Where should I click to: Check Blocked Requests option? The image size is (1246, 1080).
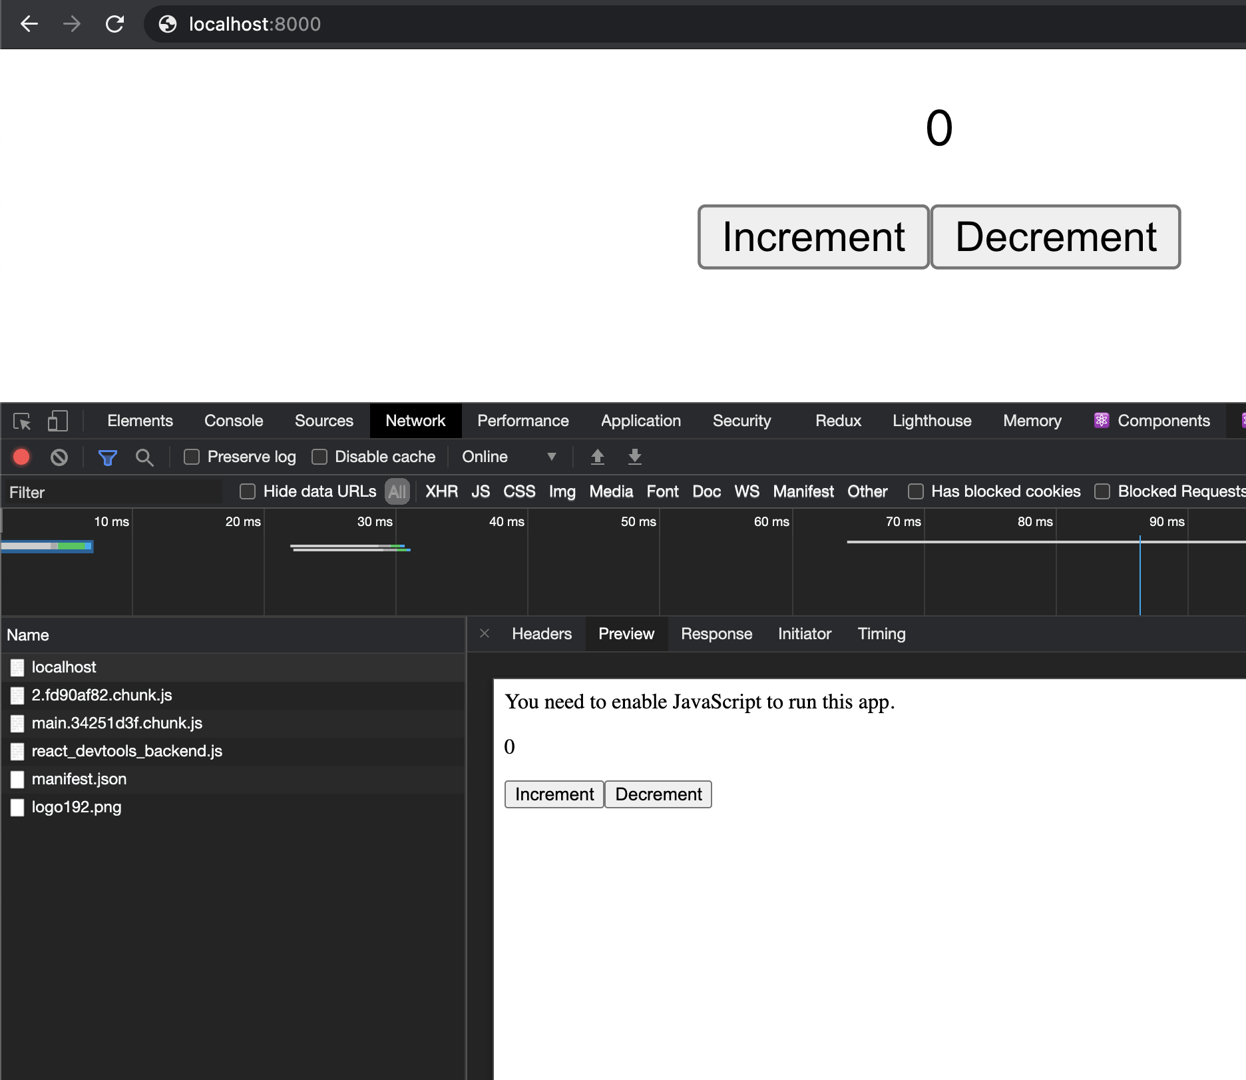tap(1102, 491)
